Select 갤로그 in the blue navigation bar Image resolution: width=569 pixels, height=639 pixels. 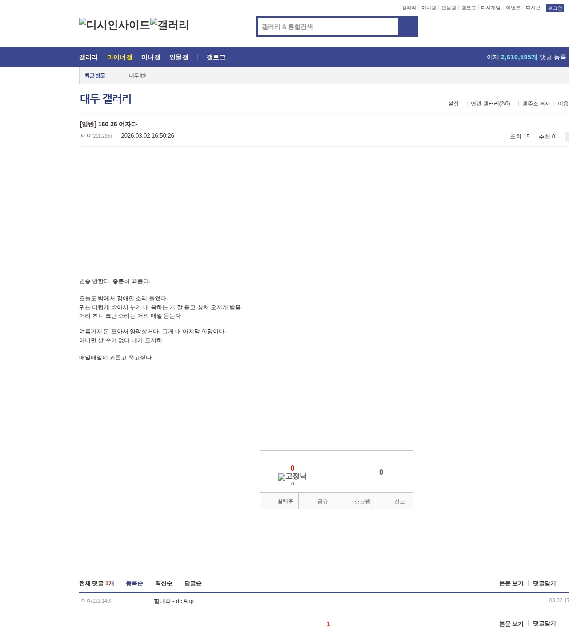pyautogui.click(x=216, y=57)
